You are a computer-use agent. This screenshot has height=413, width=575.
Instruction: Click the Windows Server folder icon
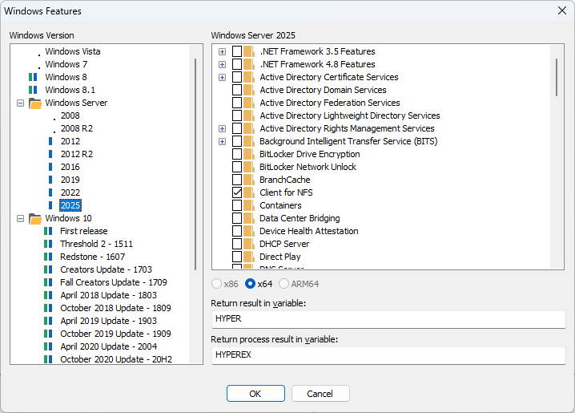pos(35,103)
